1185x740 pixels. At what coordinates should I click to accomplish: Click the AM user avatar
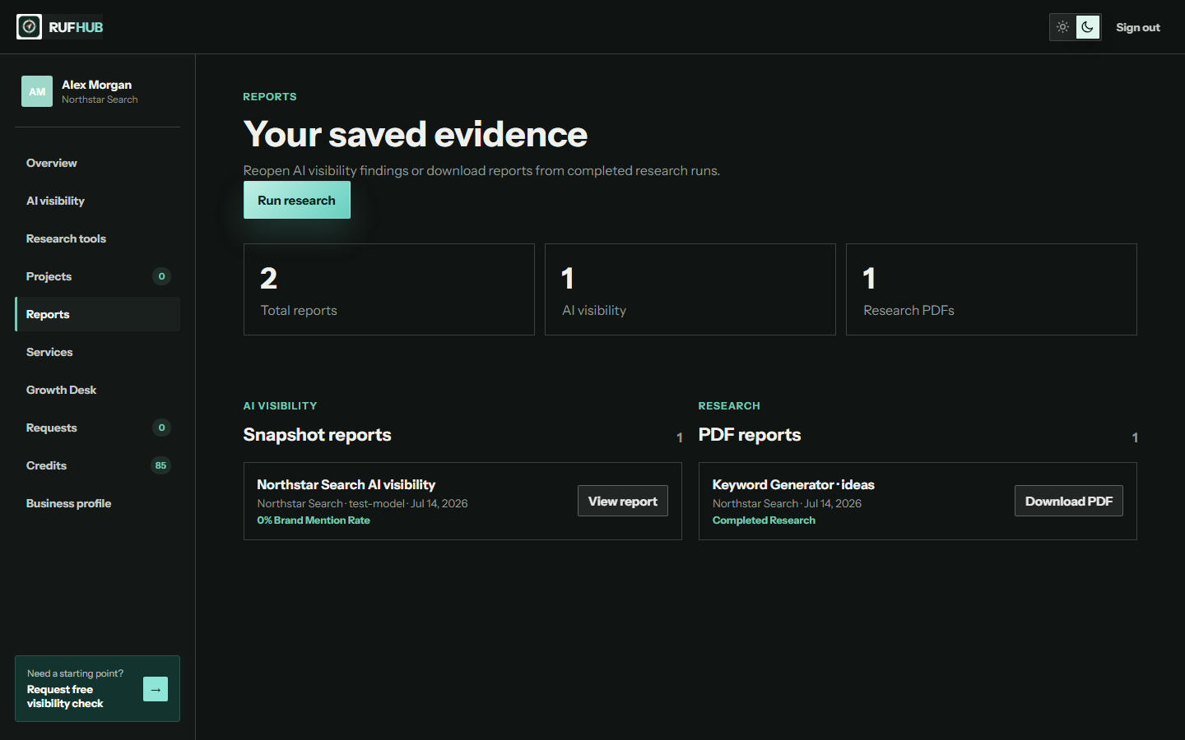37,91
